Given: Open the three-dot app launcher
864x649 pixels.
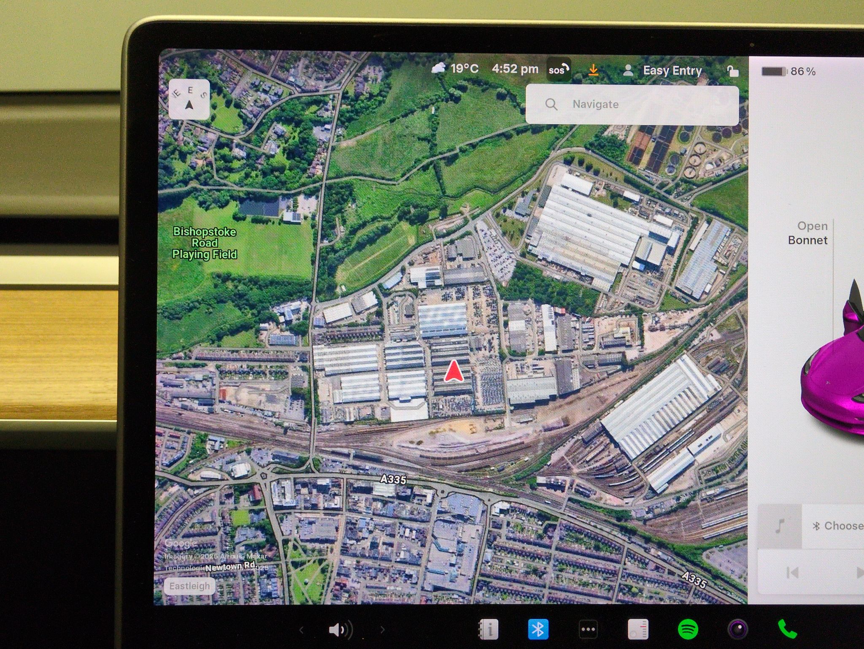Looking at the screenshot, I should [x=588, y=629].
